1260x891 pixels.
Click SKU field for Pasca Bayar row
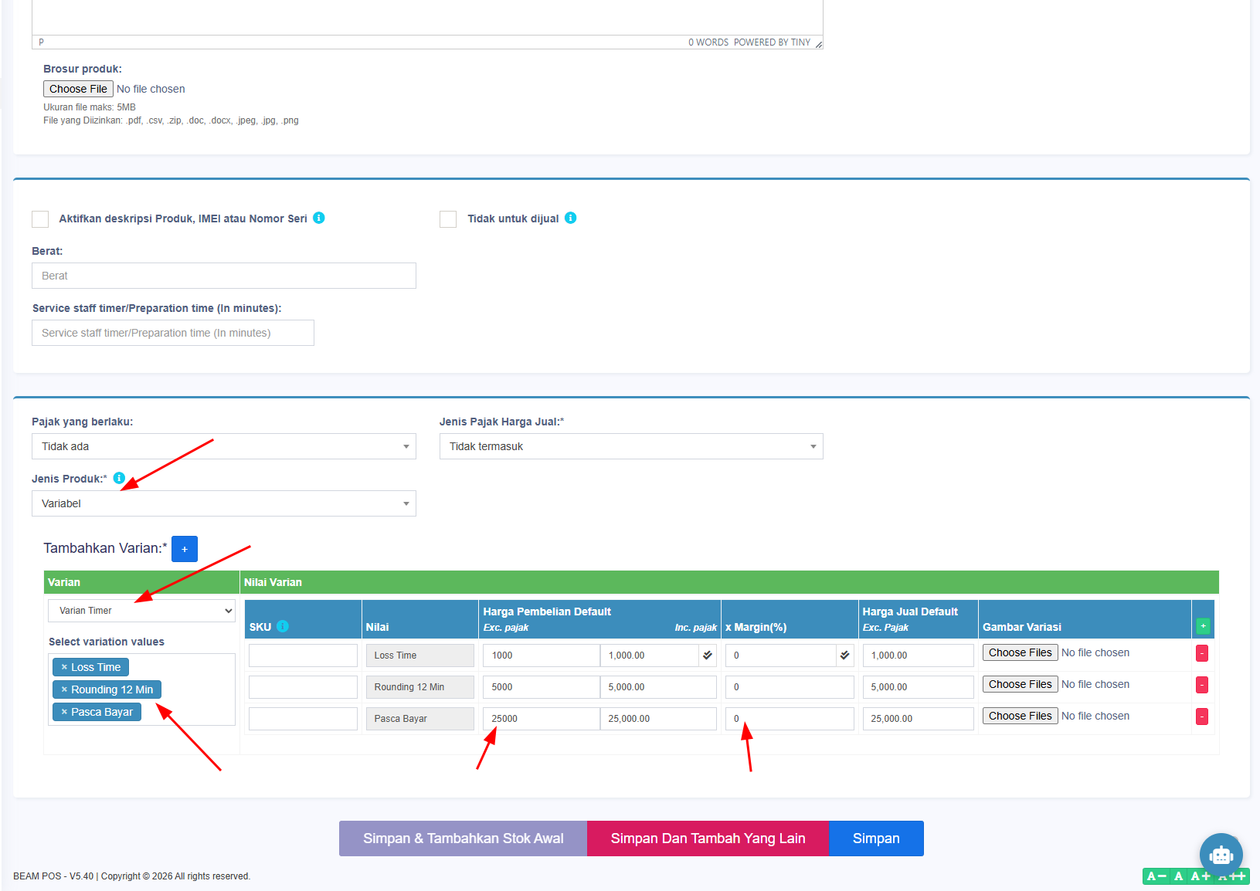(x=303, y=719)
